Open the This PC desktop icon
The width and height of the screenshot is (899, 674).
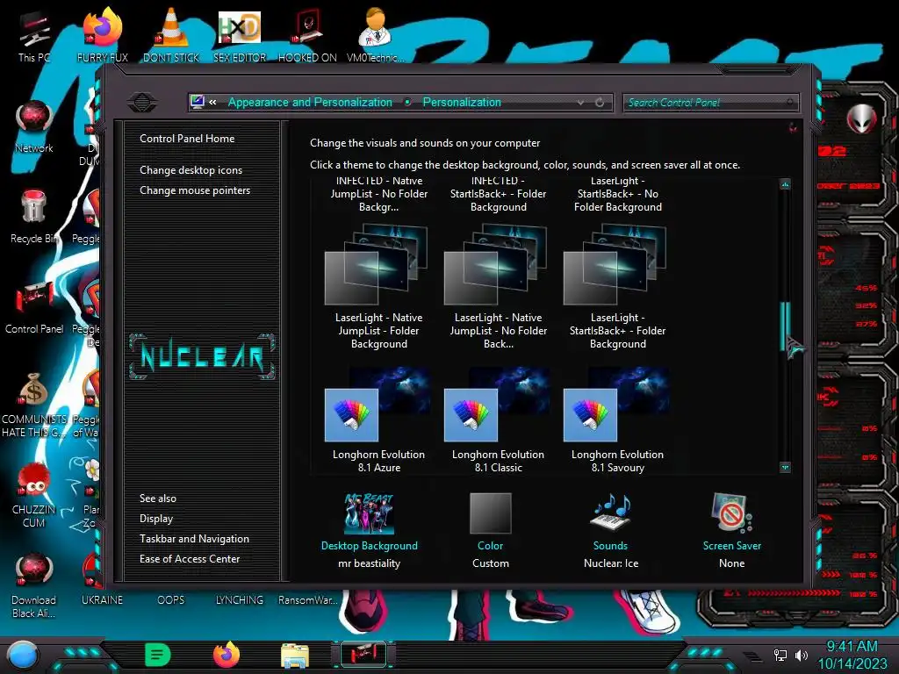34,35
